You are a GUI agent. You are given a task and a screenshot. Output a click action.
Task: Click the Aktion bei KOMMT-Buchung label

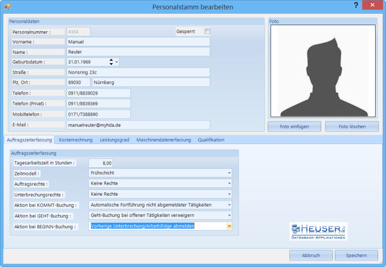[x=45, y=205]
